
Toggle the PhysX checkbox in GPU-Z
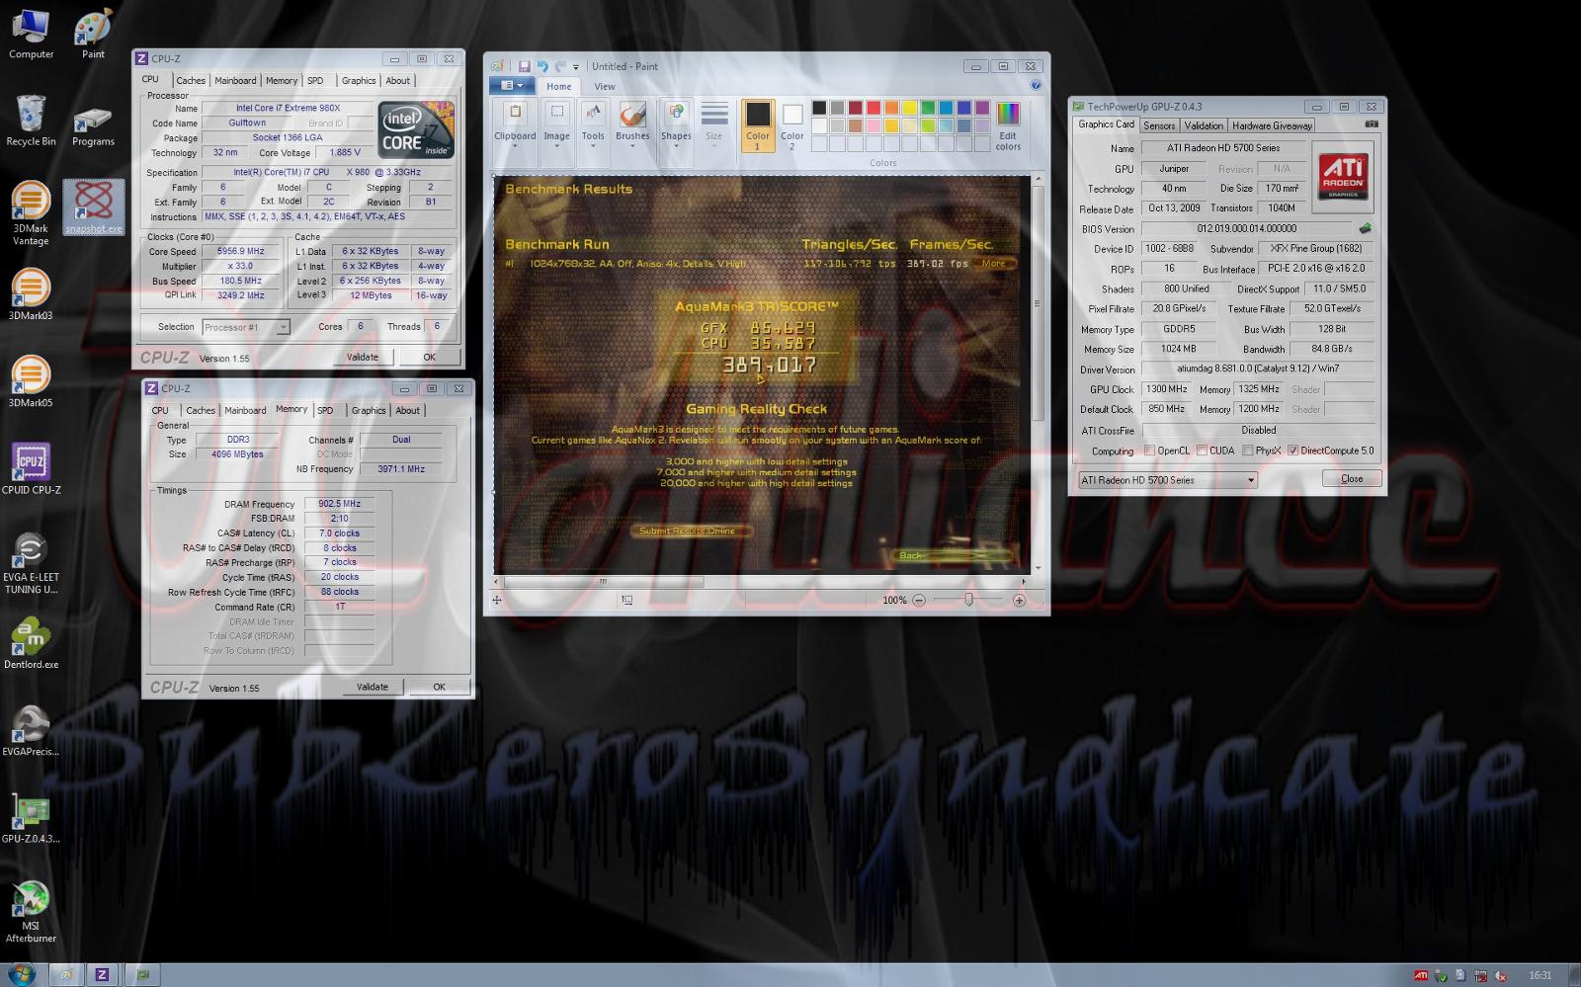point(1248,451)
